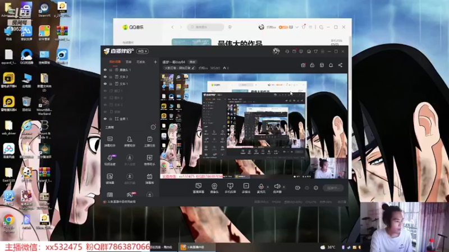Open 主播任务 in the toolbox
449x252 pixels.
click(x=149, y=142)
